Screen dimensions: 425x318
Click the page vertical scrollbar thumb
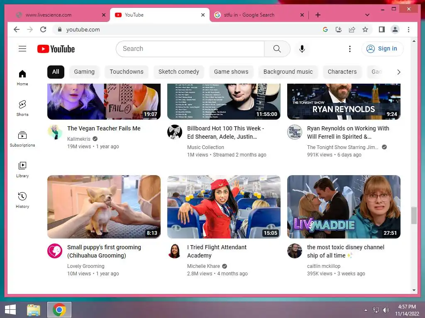click(x=414, y=215)
